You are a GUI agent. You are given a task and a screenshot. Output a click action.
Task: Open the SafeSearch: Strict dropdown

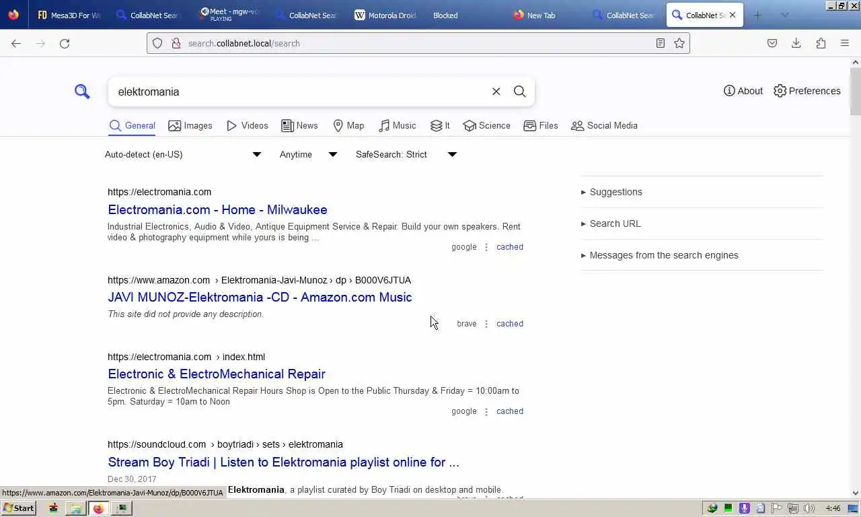coord(406,154)
